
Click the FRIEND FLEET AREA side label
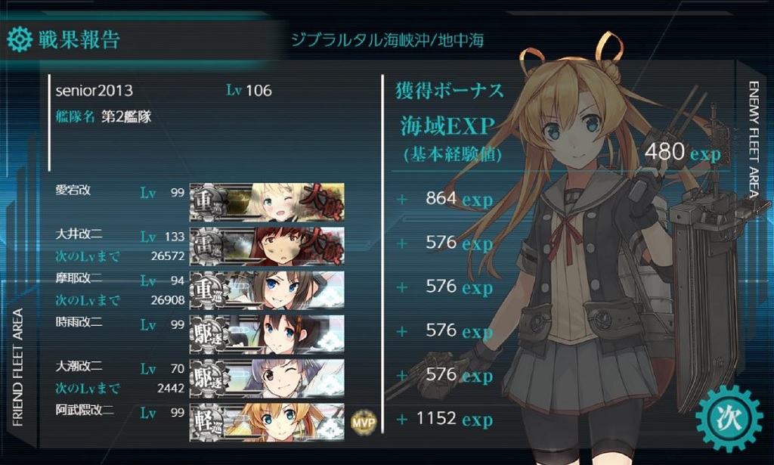coord(18,367)
